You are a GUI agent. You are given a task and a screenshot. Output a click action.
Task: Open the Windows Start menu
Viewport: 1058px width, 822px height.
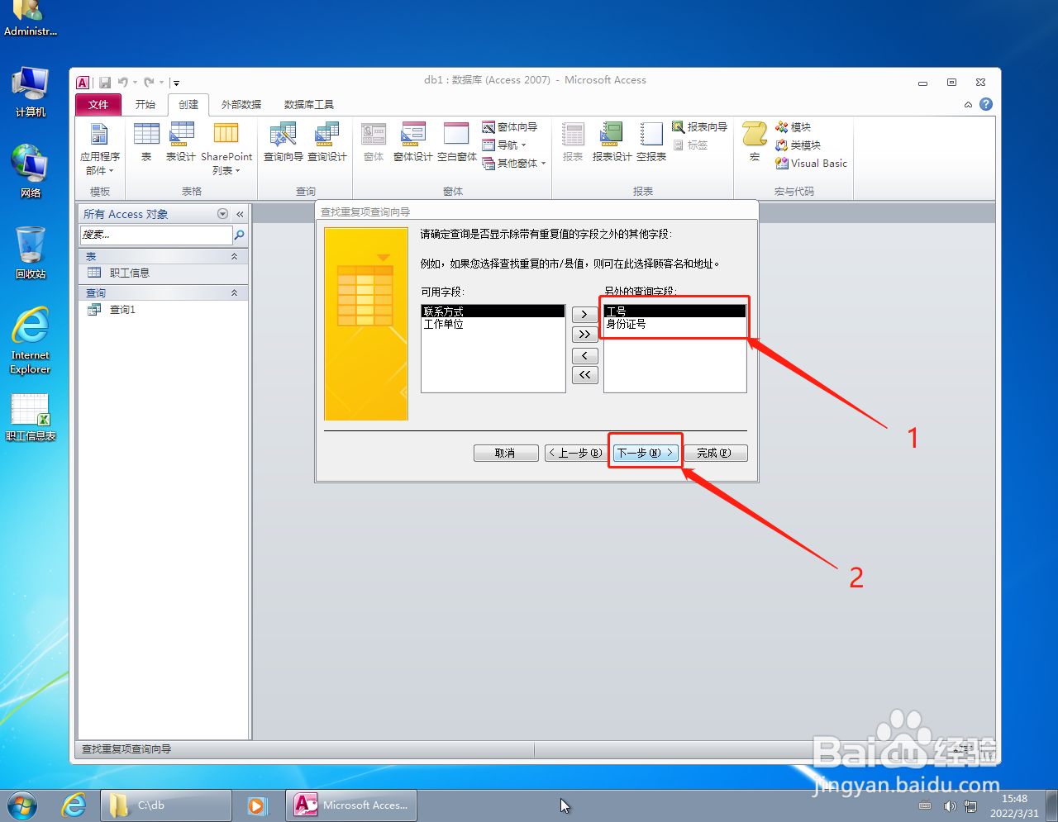23,805
